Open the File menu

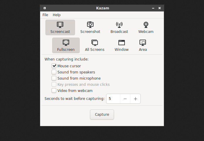pyautogui.click(x=45, y=15)
